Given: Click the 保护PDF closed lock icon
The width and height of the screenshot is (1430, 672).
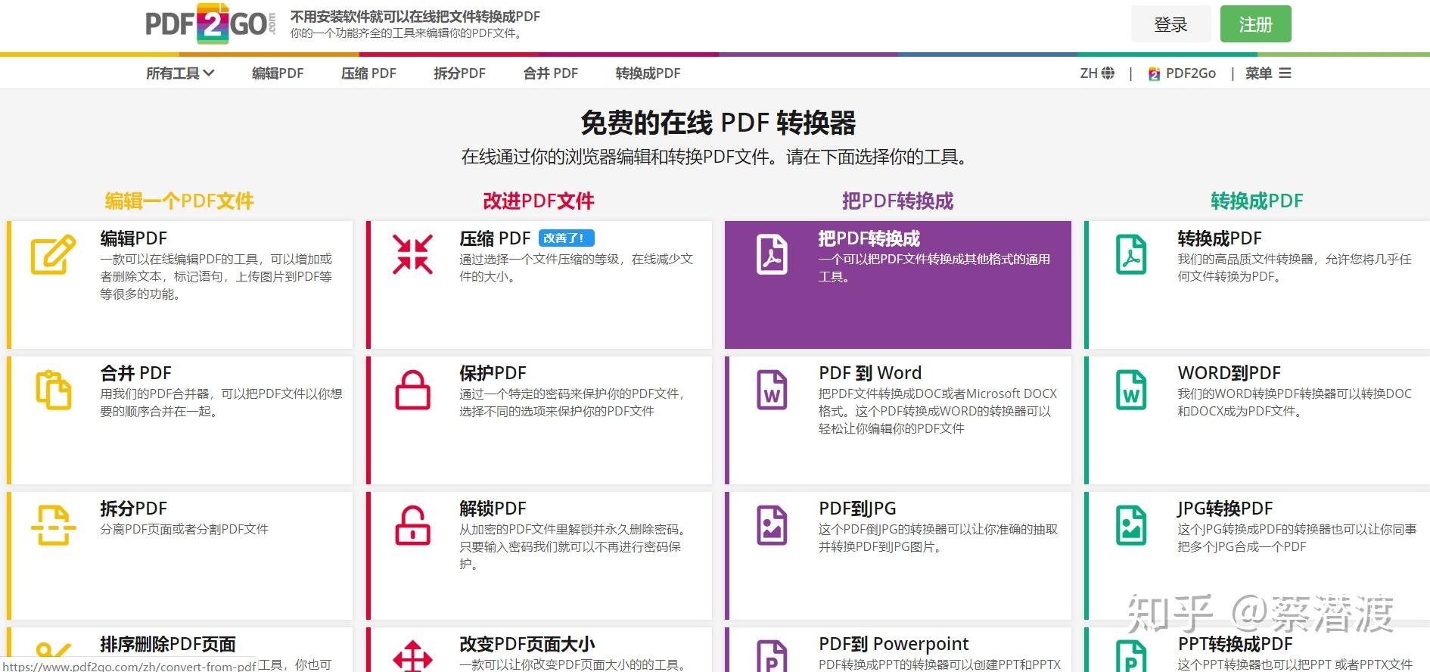Looking at the screenshot, I should (412, 390).
